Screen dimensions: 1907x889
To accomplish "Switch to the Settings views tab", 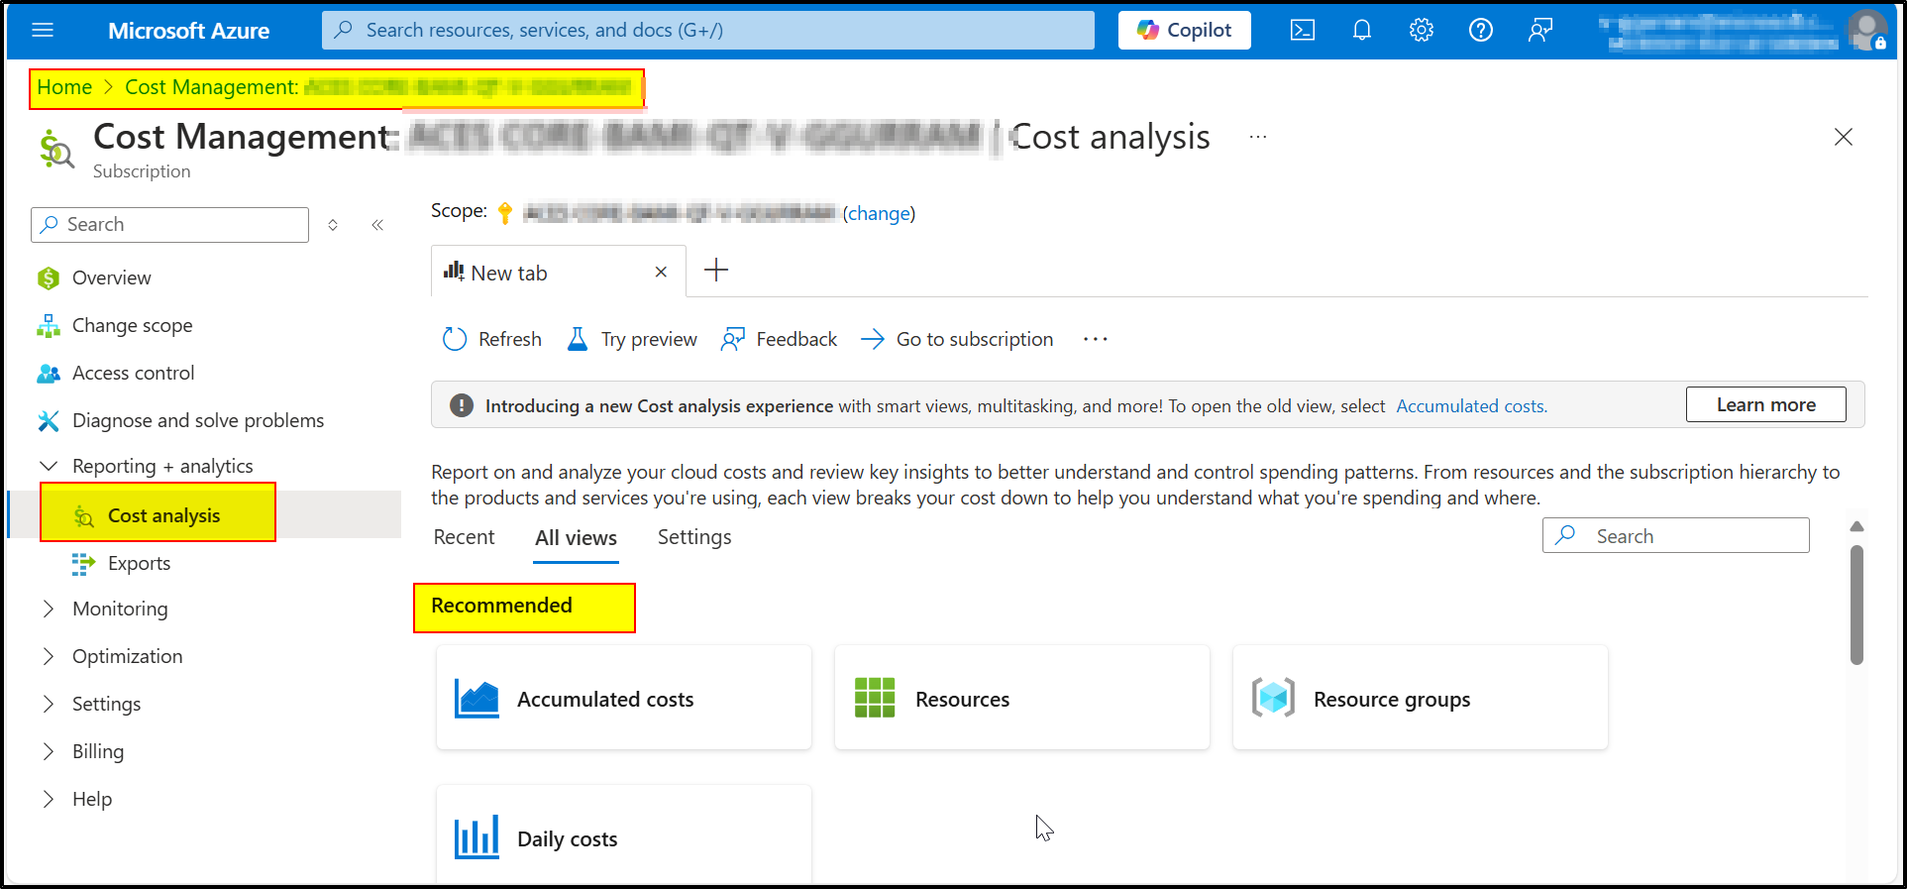I will pyautogui.click(x=694, y=537).
